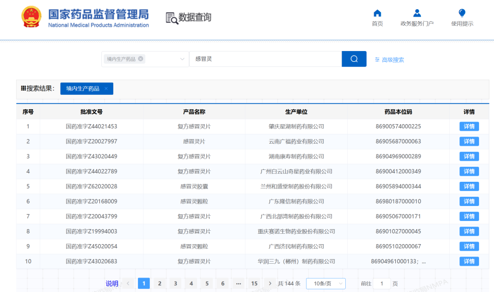Click the 药品本位码 column header
The height and width of the screenshot is (292, 494).
point(398,112)
